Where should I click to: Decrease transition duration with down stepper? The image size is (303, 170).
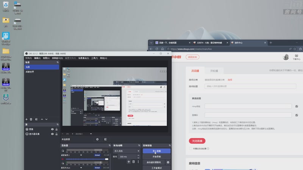click(138, 158)
